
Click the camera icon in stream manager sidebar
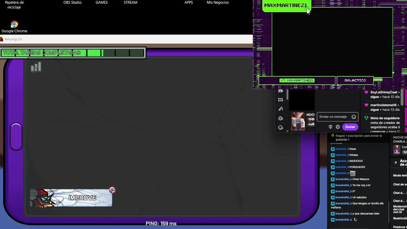pyautogui.click(x=280, y=91)
